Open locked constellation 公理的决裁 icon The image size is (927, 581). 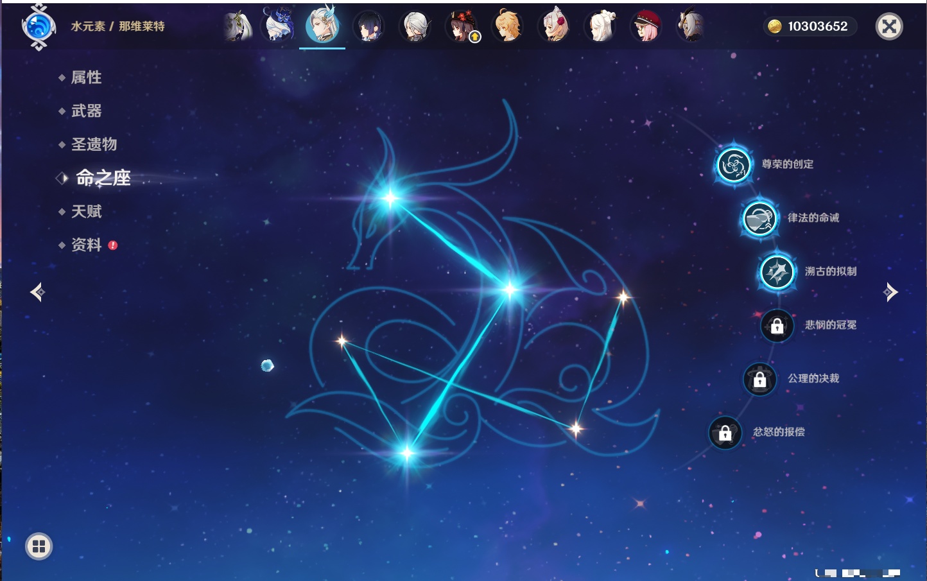pos(759,379)
